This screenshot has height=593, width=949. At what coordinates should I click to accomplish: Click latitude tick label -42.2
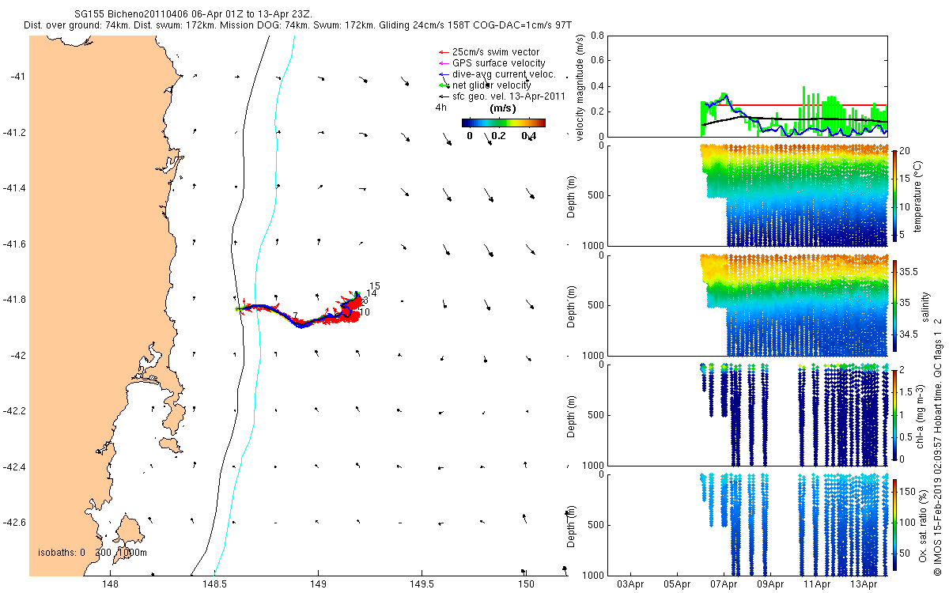click(15, 411)
